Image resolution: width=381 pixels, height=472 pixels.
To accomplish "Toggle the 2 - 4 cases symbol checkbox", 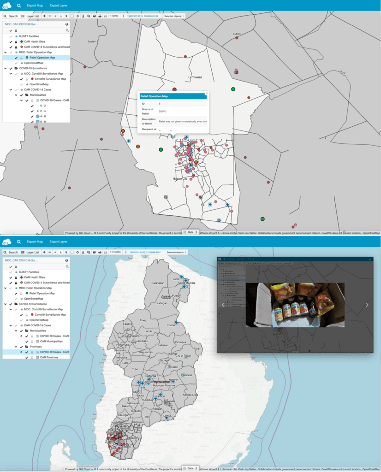I will [32, 111].
